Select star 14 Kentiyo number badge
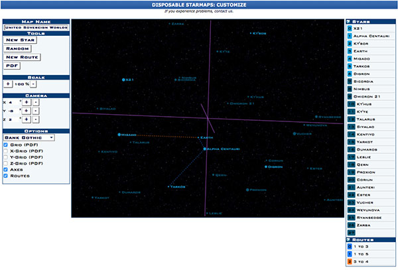Screen dimensions: 398x270 [352, 135]
